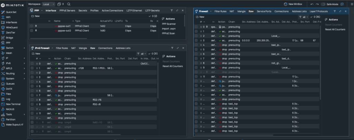Check Firewall Raw rule 11 checkbox
This screenshot has width=354, height=140.
pos(196,77)
